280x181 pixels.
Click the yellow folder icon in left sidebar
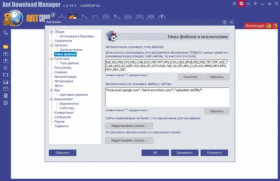click(x=6, y=47)
